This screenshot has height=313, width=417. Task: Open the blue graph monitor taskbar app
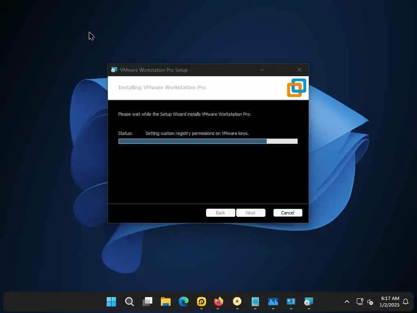coord(273,302)
